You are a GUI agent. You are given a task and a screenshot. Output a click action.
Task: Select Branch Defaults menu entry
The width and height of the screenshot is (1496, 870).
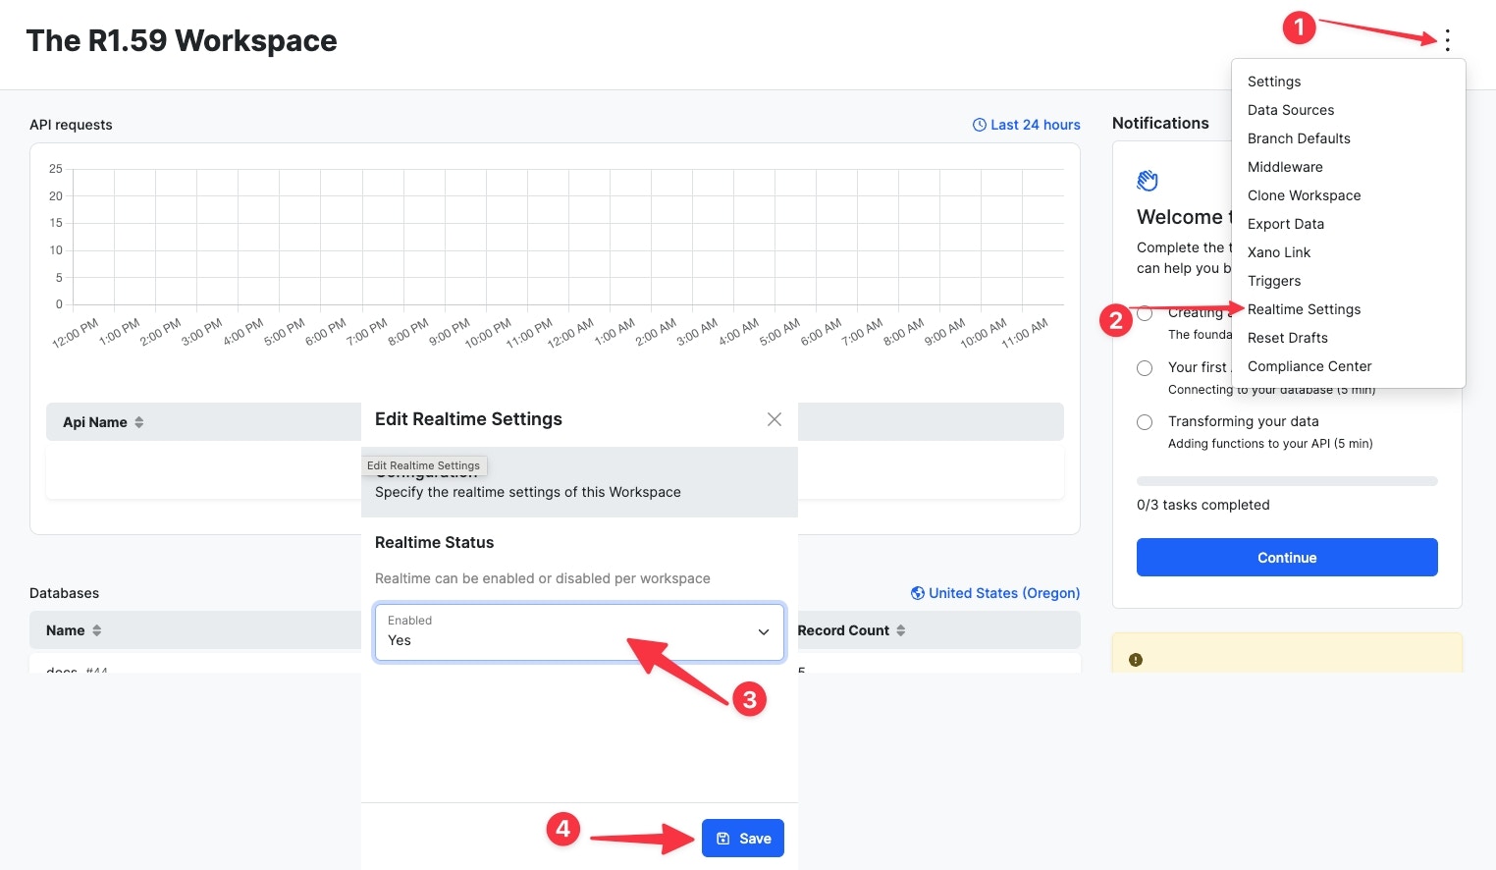pyautogui.click(x=1299, y=138)
